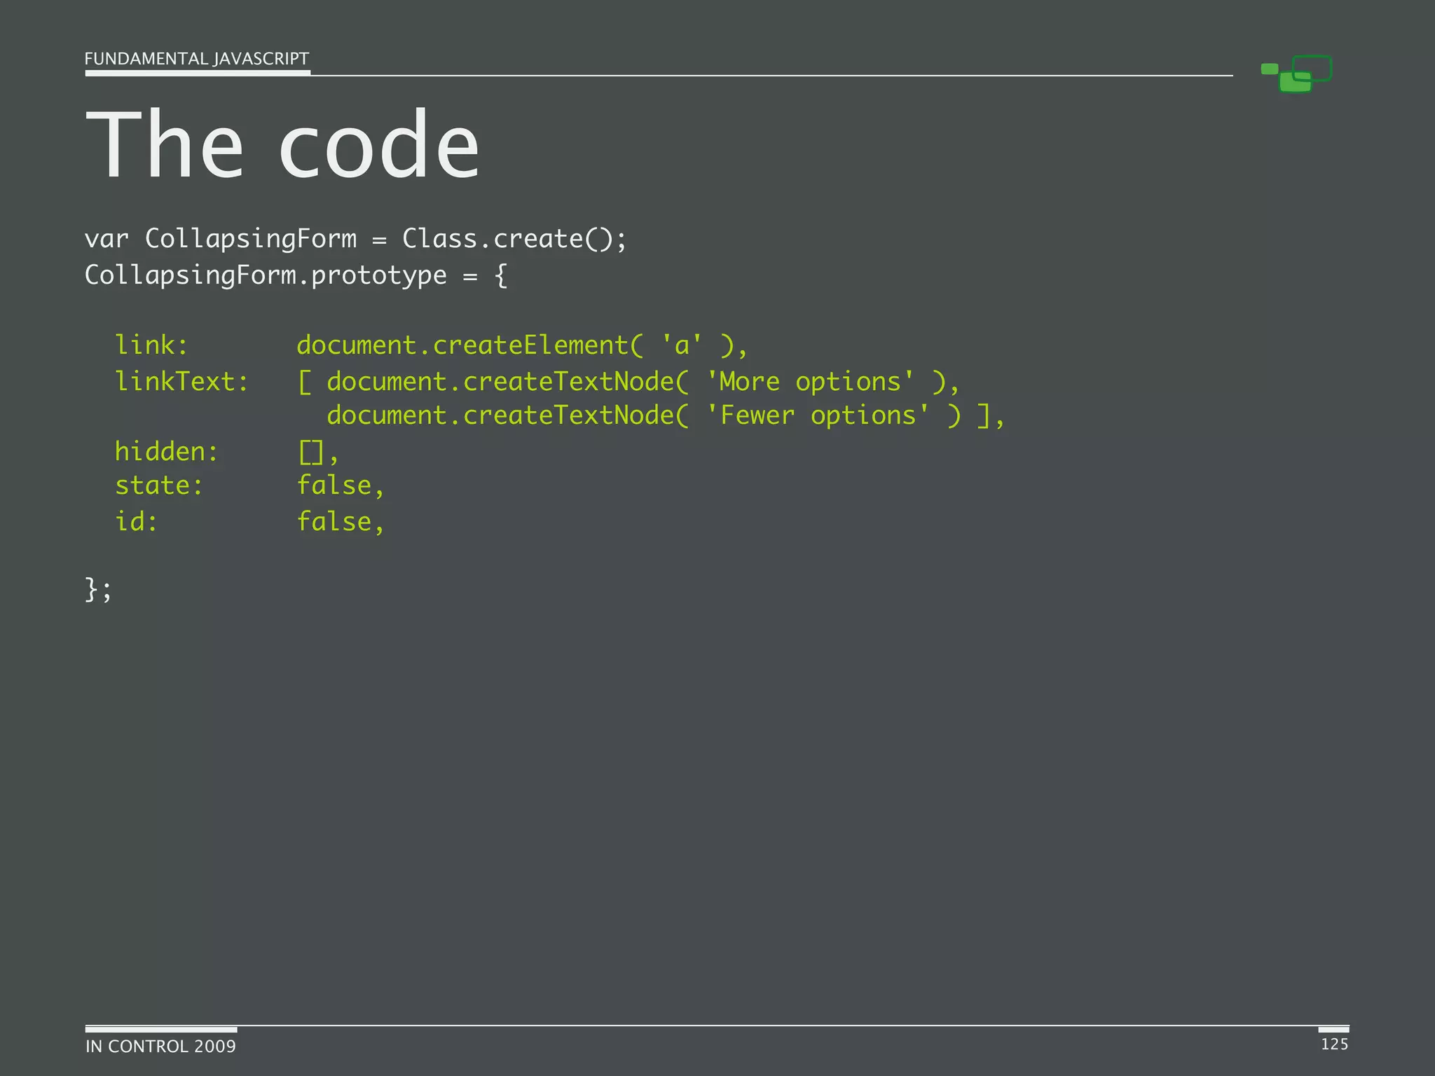The width and height of the screenshot is (1435, 1076).
Task: Click the slide number 125
Action: (x=1334, y=1044)
